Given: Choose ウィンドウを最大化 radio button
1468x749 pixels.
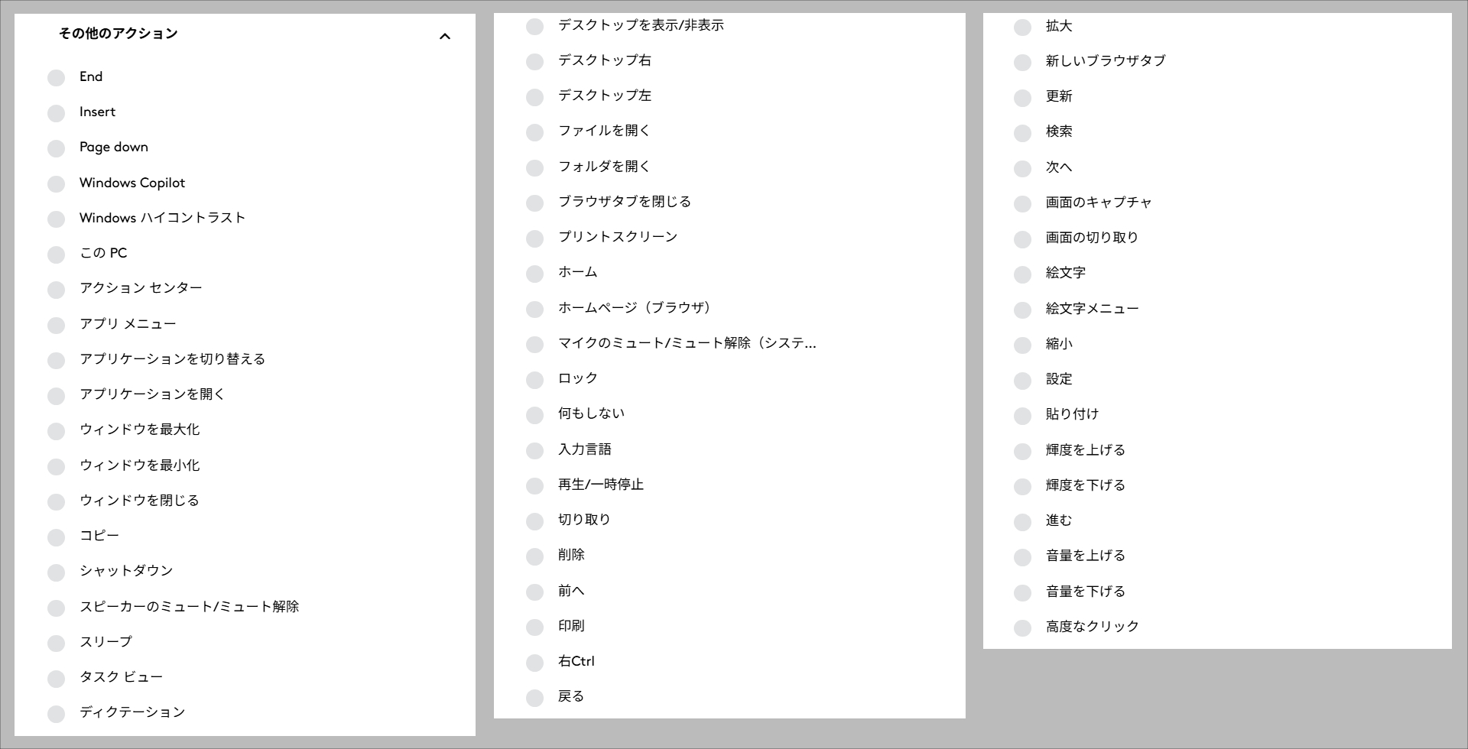Looking at the screenshot, I should pos(56,430).
